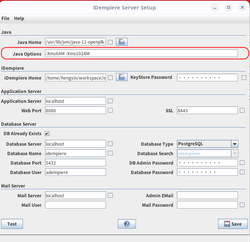Click the help question mark button

coord(127,224)
